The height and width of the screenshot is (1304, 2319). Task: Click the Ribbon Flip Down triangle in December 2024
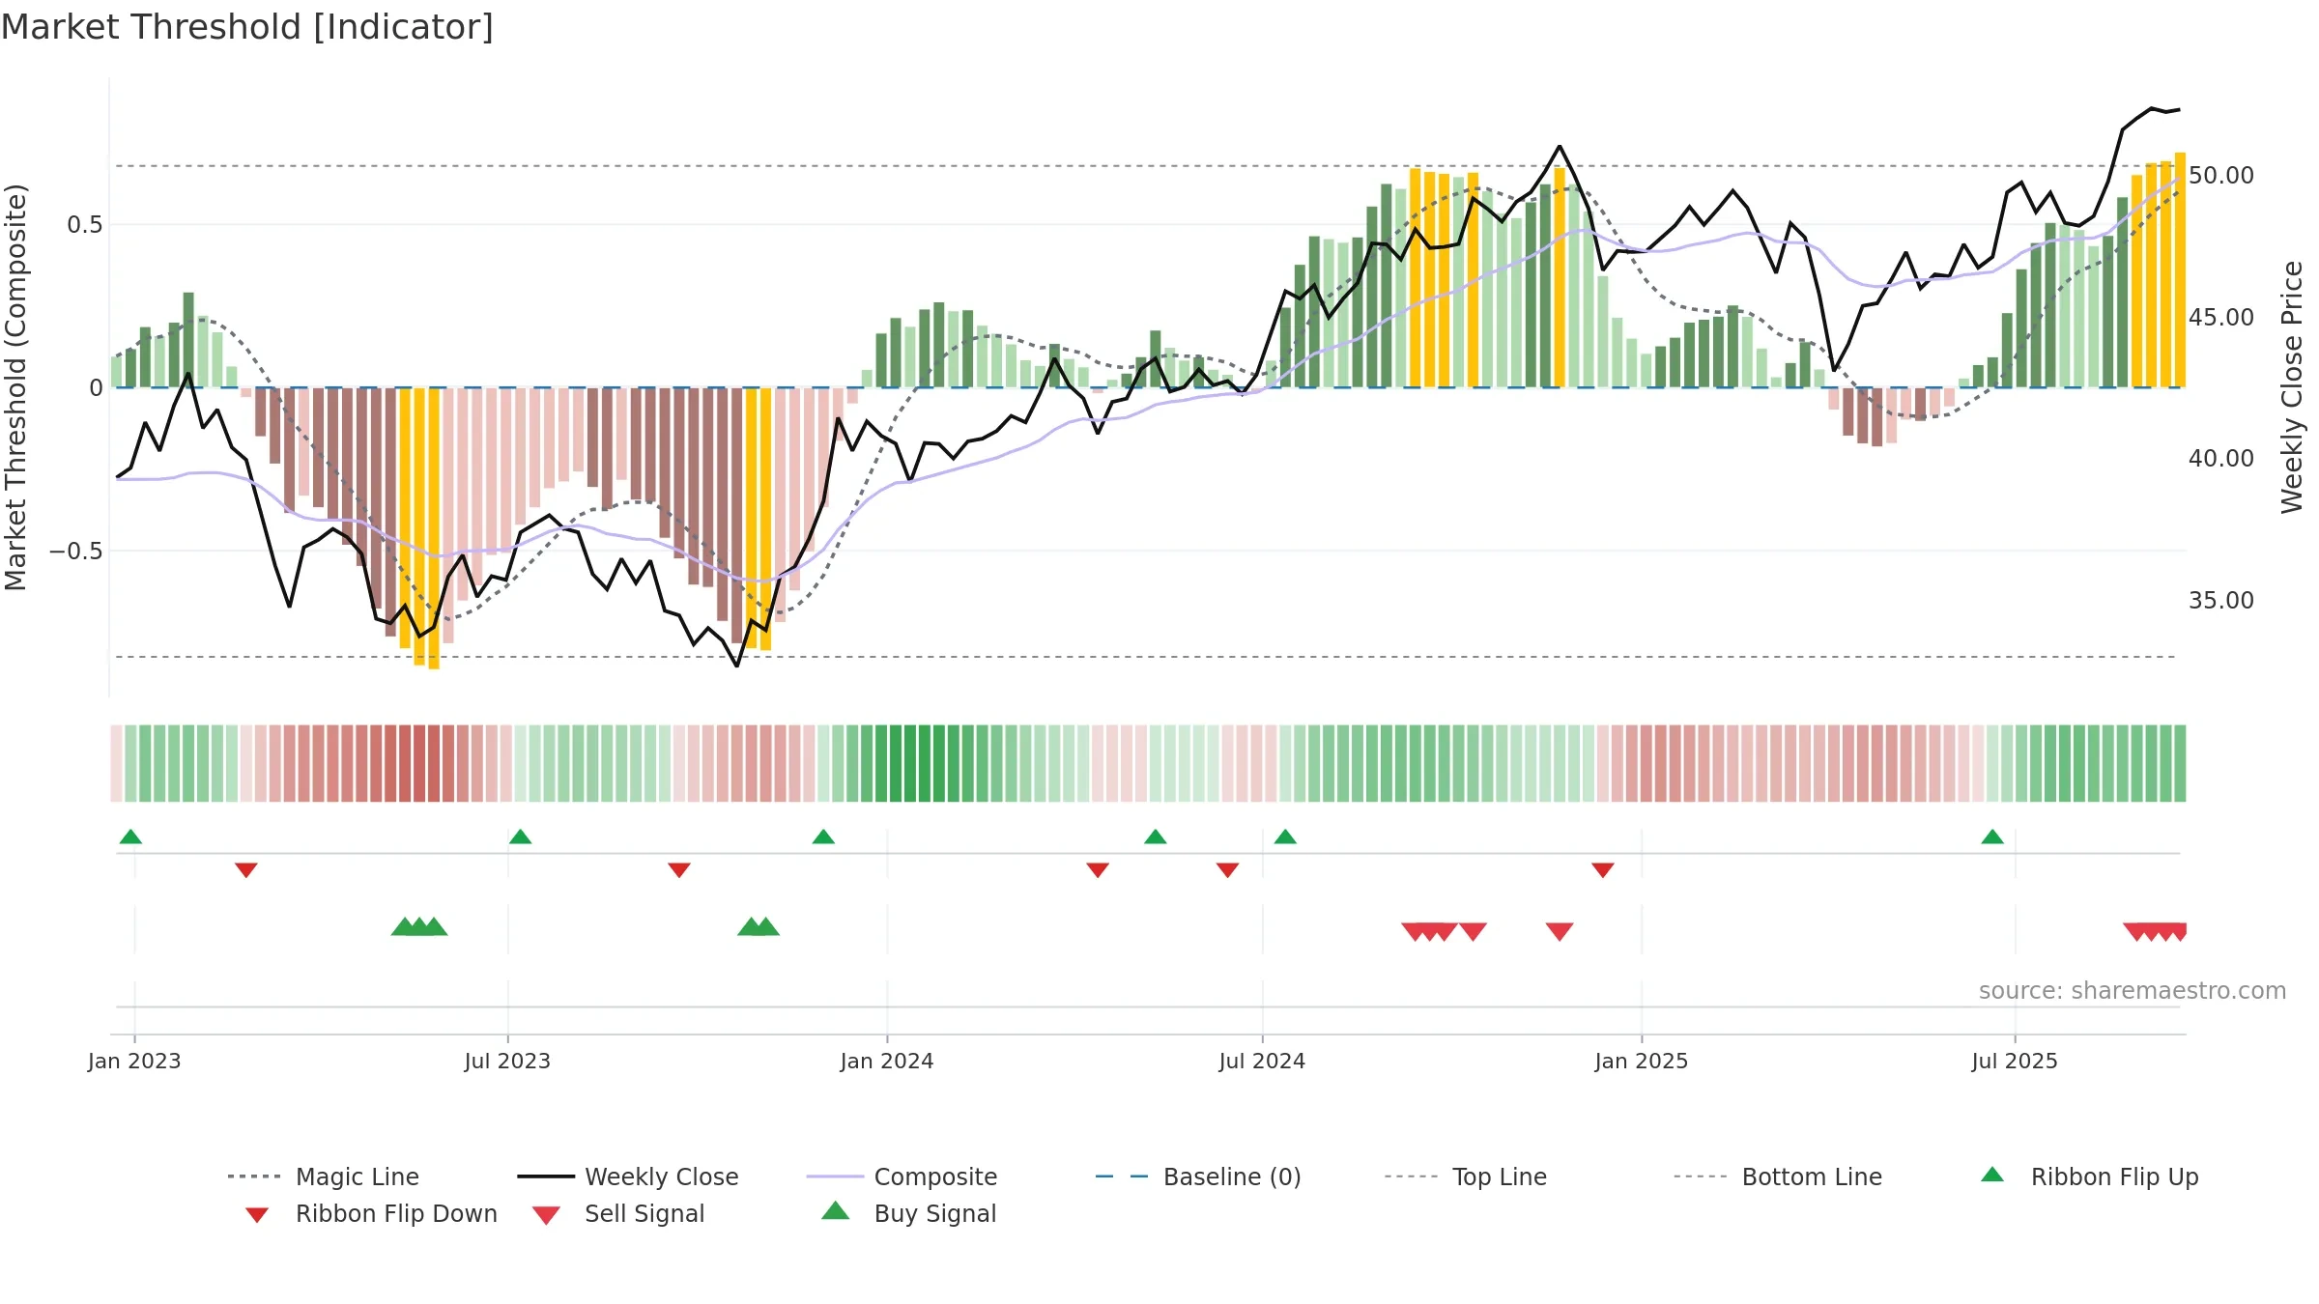[x=1603, y=870]
